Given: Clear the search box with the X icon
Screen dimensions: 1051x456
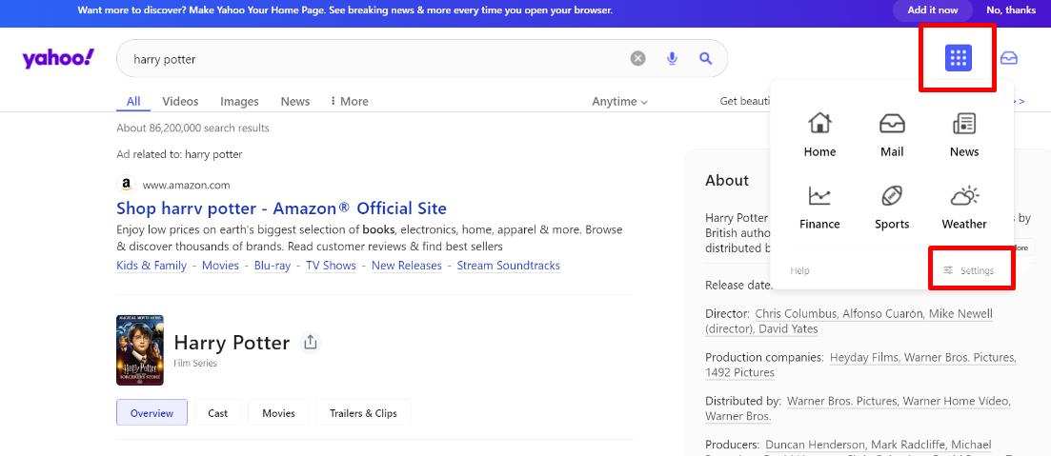Looking at the screenshot, I should tap(638, 59).
